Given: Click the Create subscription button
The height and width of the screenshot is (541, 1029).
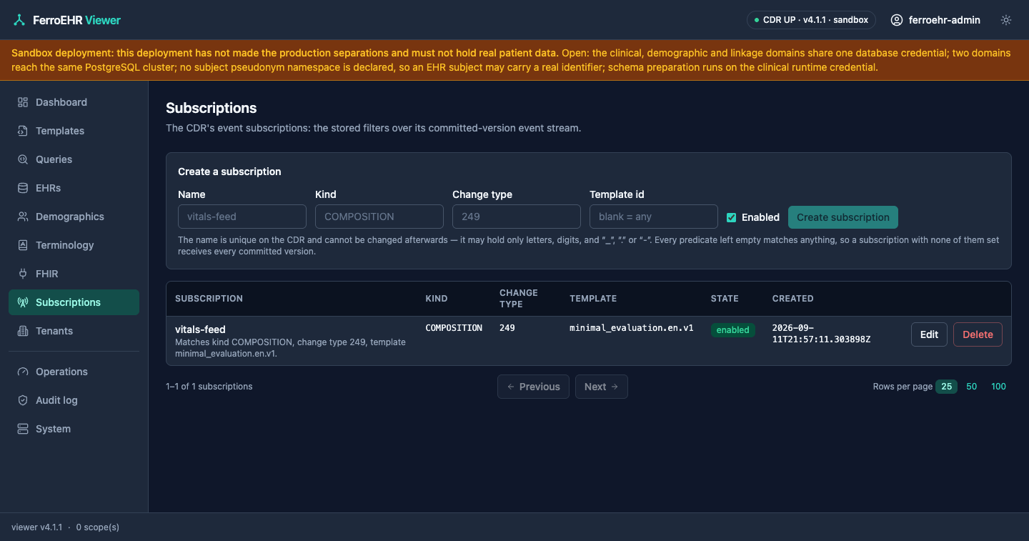Looking at the screenshot, I should [x=843, y=217].
